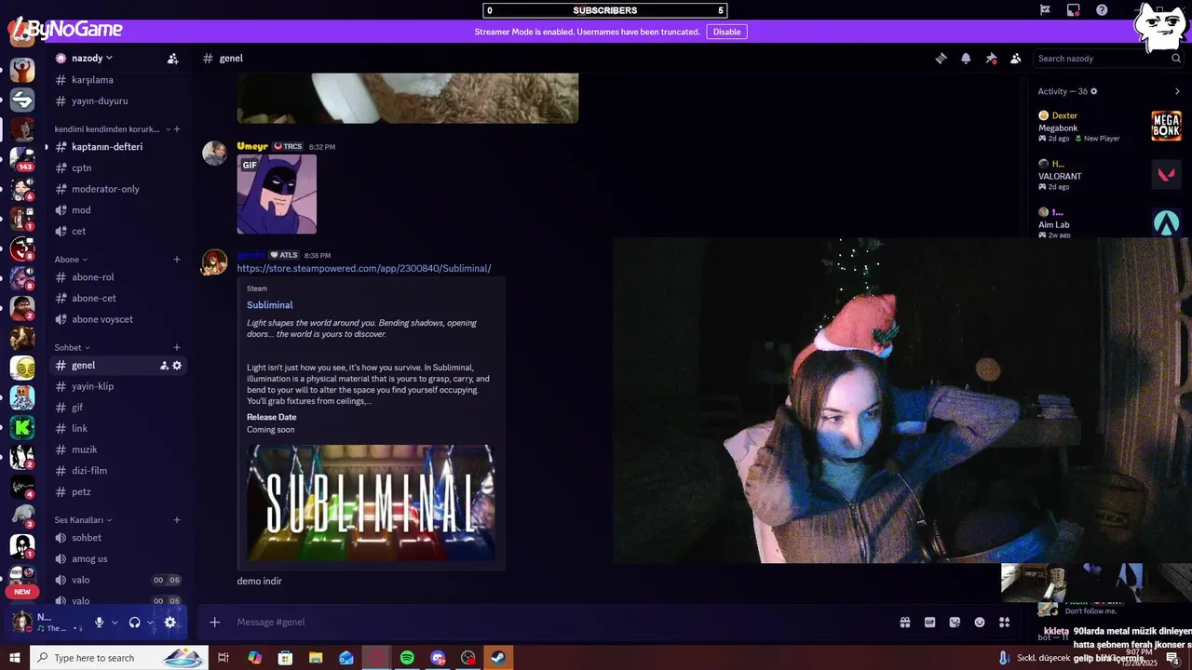
Task: Open gift Nitro icon
Action: point(904,623)
